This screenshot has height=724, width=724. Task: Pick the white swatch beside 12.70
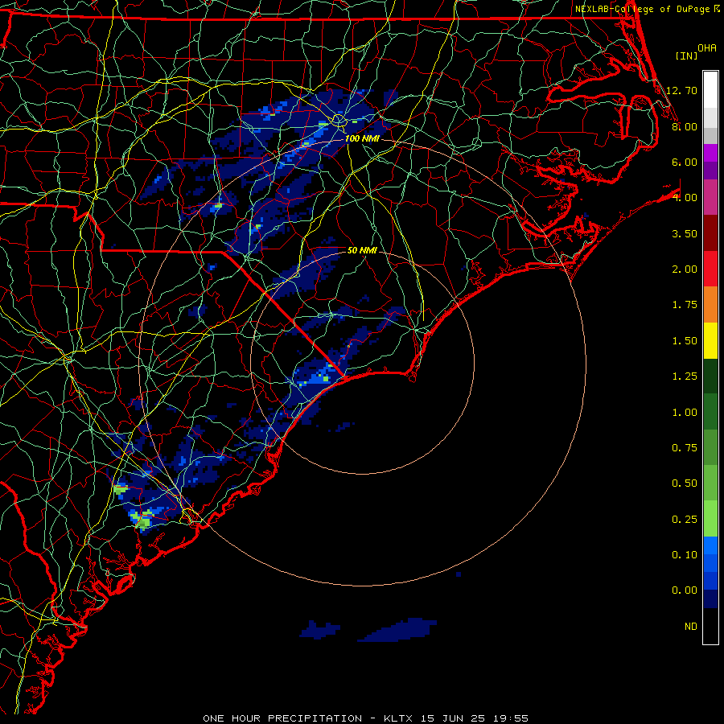pyautogui.click(x=710, y=90)
